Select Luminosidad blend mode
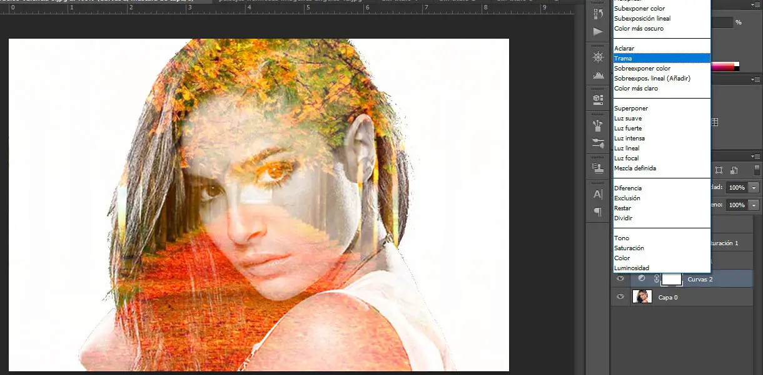 (x=661, y=268)
